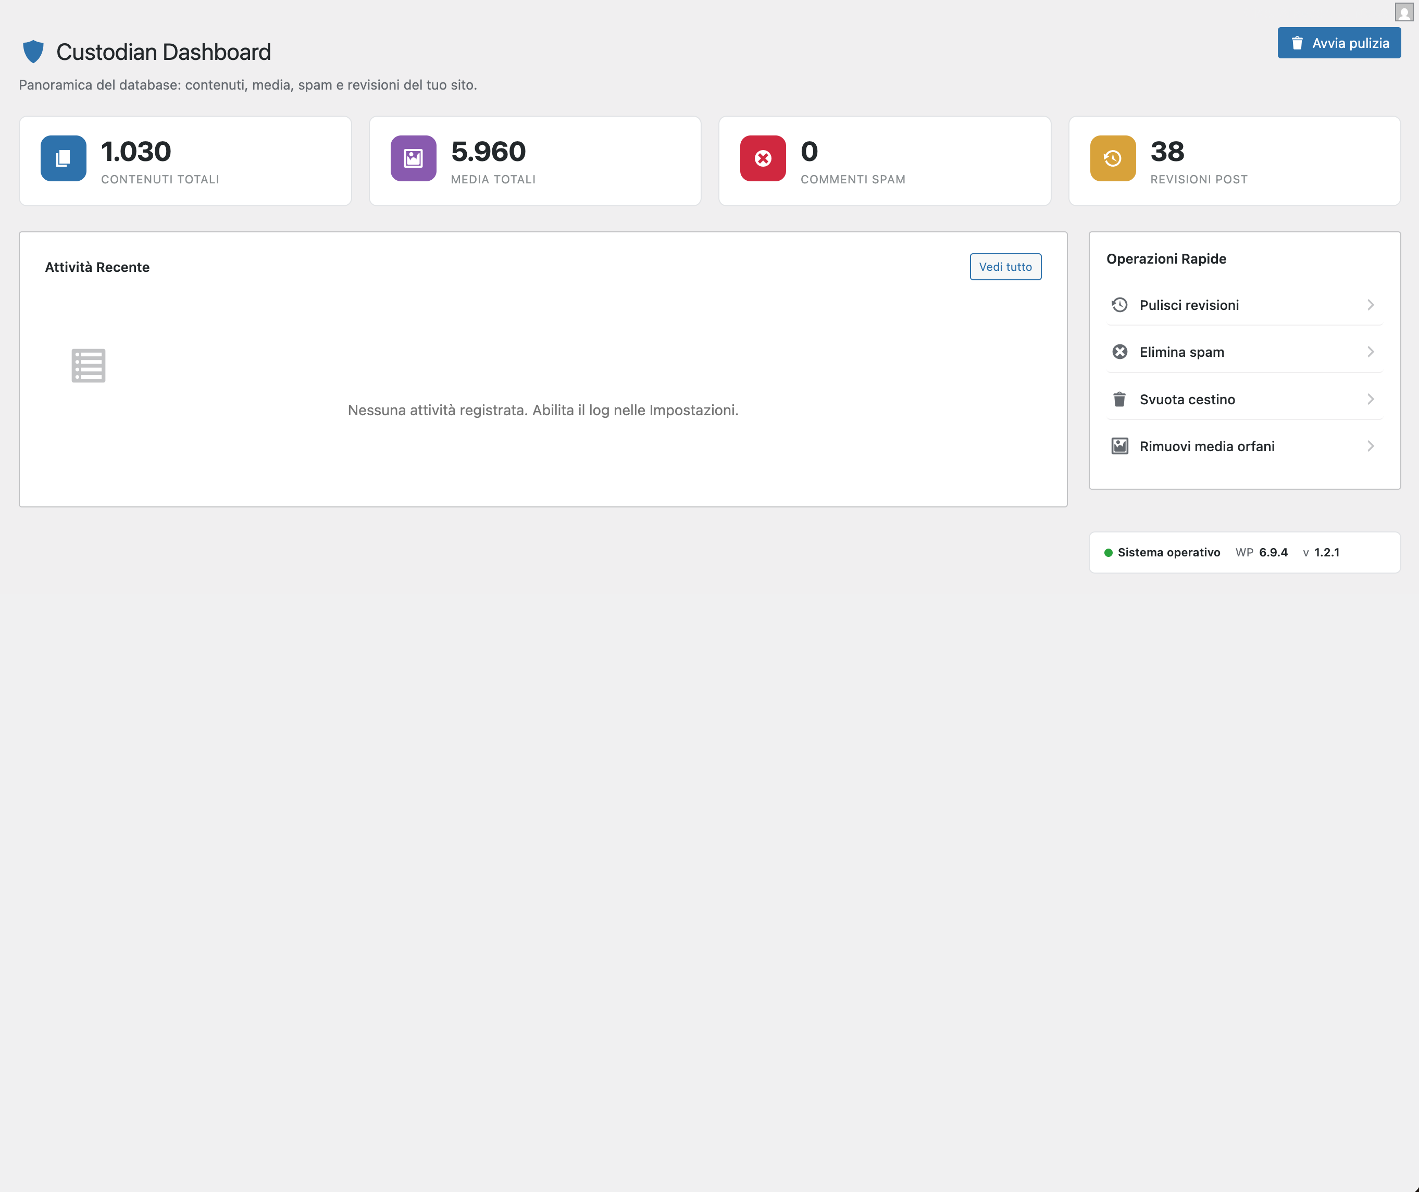The height and width of the screenshot is (1192, 1419).
Task: Click the red Commenti Spam icon
Action: point(763,159)
